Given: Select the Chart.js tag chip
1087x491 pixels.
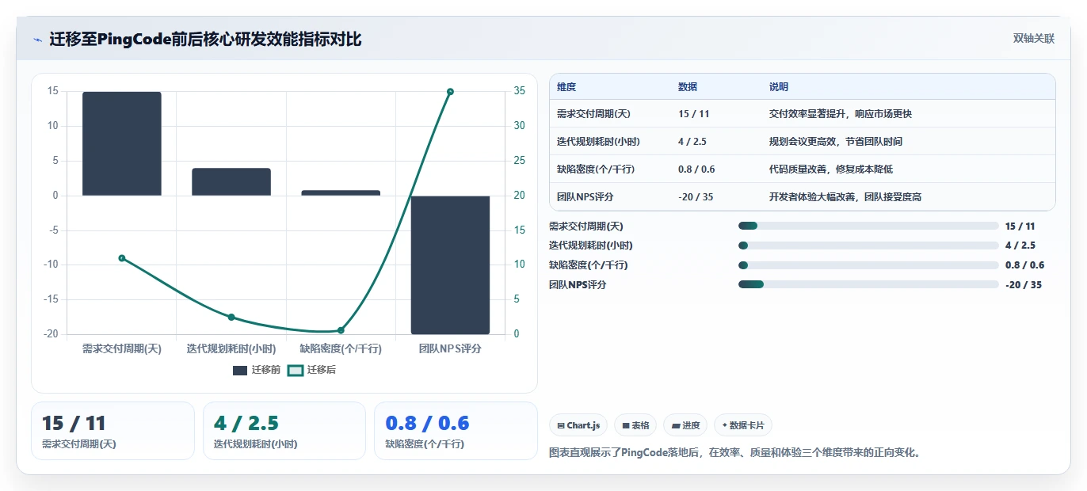Looking at the screenshot, I should tap(579, 425).
